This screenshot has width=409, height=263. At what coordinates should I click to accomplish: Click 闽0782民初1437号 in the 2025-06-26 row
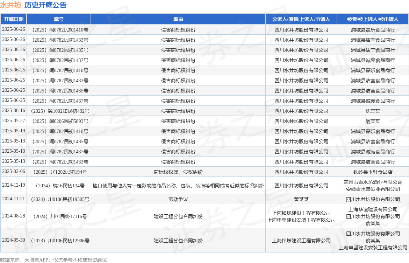(60, 60)
